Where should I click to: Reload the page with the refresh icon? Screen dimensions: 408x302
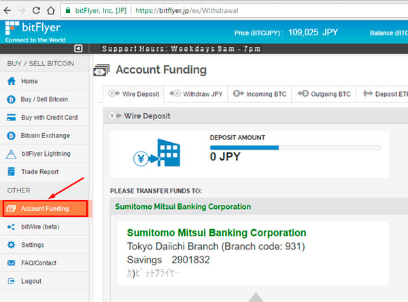(36, 10)
